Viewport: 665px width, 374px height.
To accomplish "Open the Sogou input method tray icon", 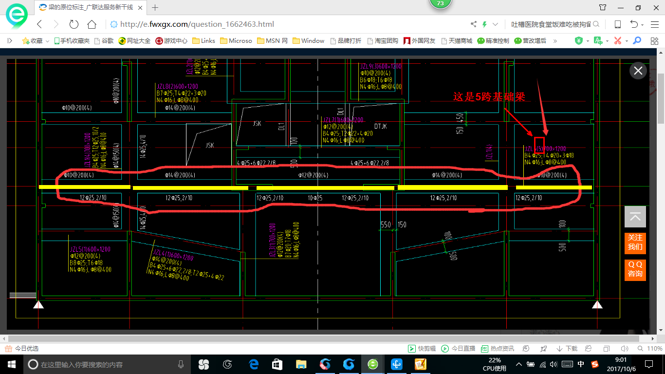I will pyautogui.click(x=595, y=364).
